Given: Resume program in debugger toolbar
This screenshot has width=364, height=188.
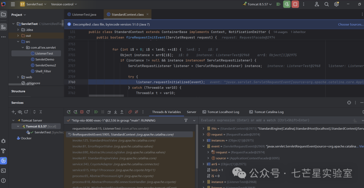Looking at the screenshot, I should (96, 112).
